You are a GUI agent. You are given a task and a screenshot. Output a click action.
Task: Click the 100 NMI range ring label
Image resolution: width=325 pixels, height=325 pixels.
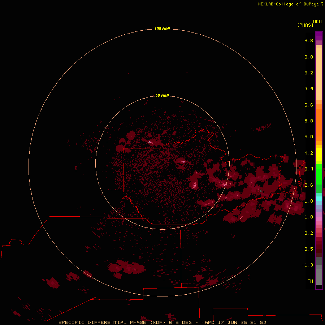tap(162, 29)
